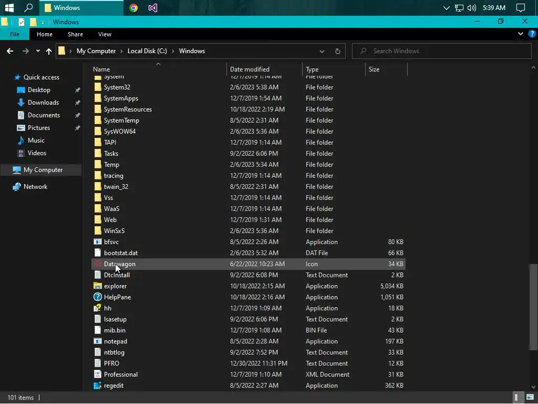This screenshot has width=538, height=404.
Task: Go back with the Back arrow
Action: pos(10,51)
